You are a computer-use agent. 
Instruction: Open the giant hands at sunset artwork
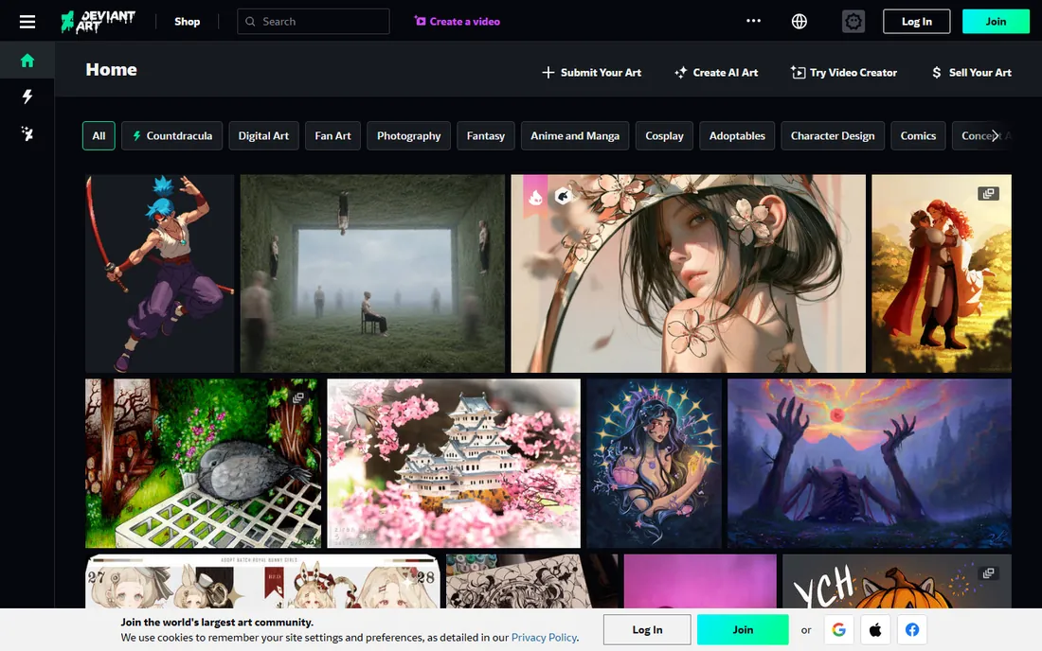click(870, 464)
